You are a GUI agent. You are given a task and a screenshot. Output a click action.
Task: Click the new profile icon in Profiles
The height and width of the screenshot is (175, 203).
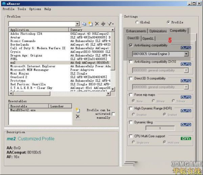(90, 24)
